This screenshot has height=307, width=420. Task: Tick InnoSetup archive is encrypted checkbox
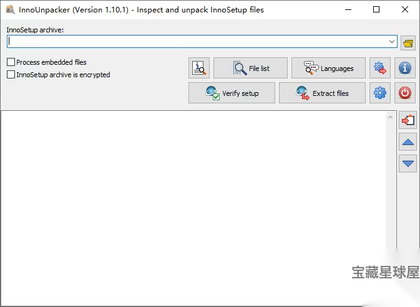[11, 74]
